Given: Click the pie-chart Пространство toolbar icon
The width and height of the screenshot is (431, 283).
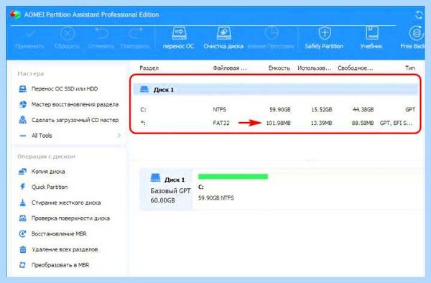Looking at the screenshot, I should (x=272, y=33).
